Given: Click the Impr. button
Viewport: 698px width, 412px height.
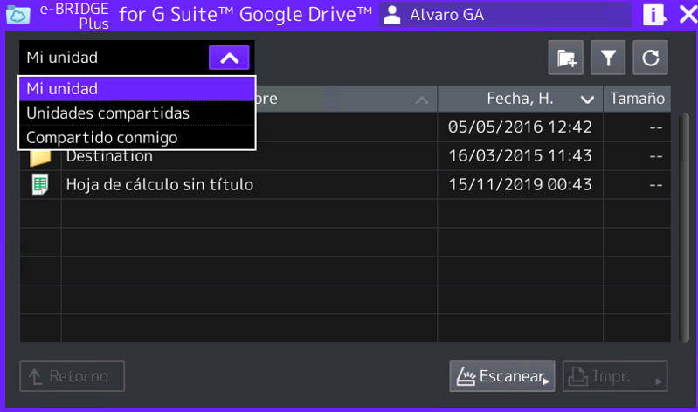Looking at the screenshot, I should tap(615, 376).
